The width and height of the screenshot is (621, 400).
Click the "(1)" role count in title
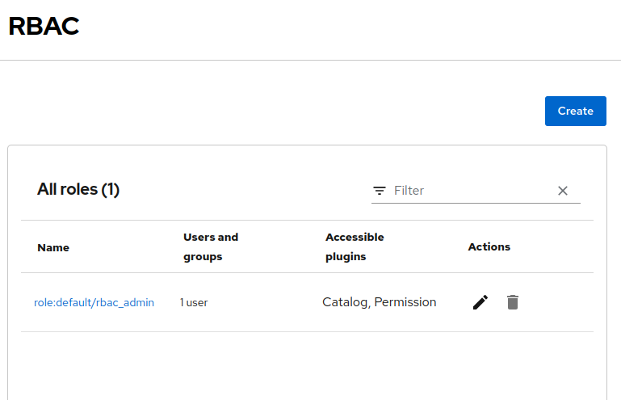point(111,190)
